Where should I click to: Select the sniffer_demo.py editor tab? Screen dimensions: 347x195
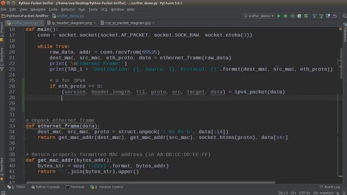point(25,23)
